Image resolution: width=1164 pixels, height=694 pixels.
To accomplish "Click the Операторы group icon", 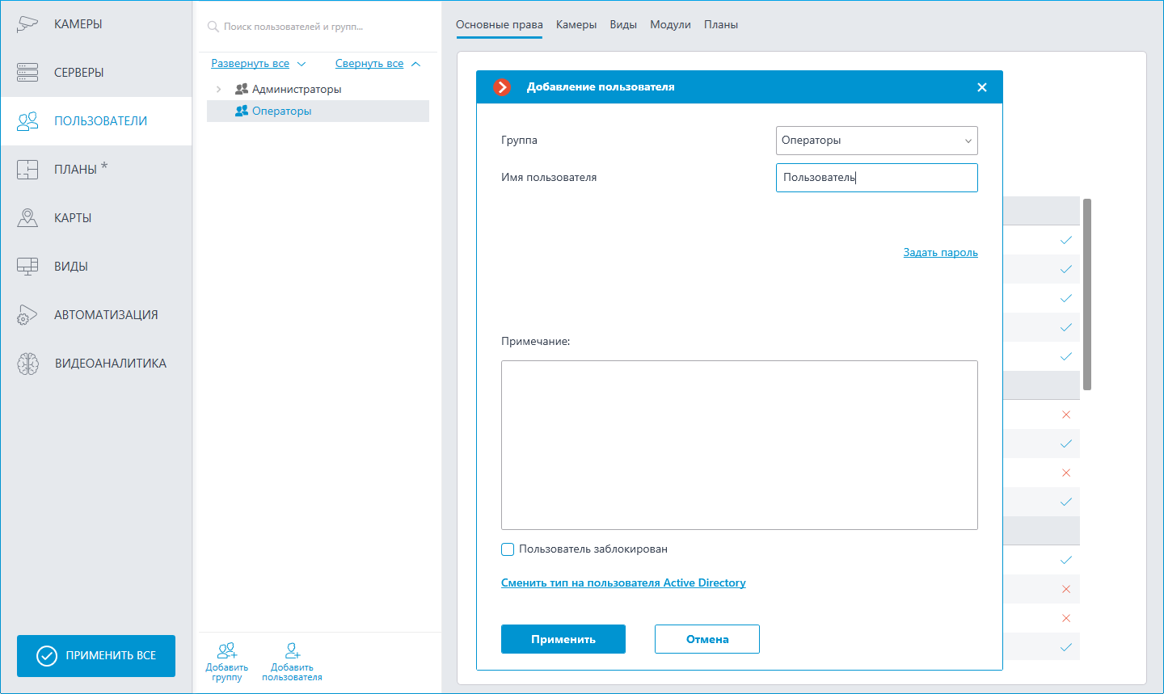I will (241, 111).
